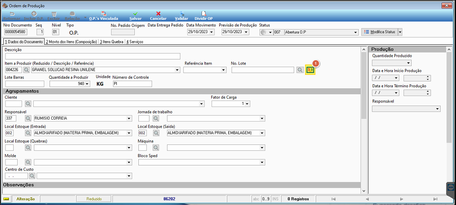Click the 0 Registros status bar entry
This screenshot has width=456, height=205.
point(298,199)
